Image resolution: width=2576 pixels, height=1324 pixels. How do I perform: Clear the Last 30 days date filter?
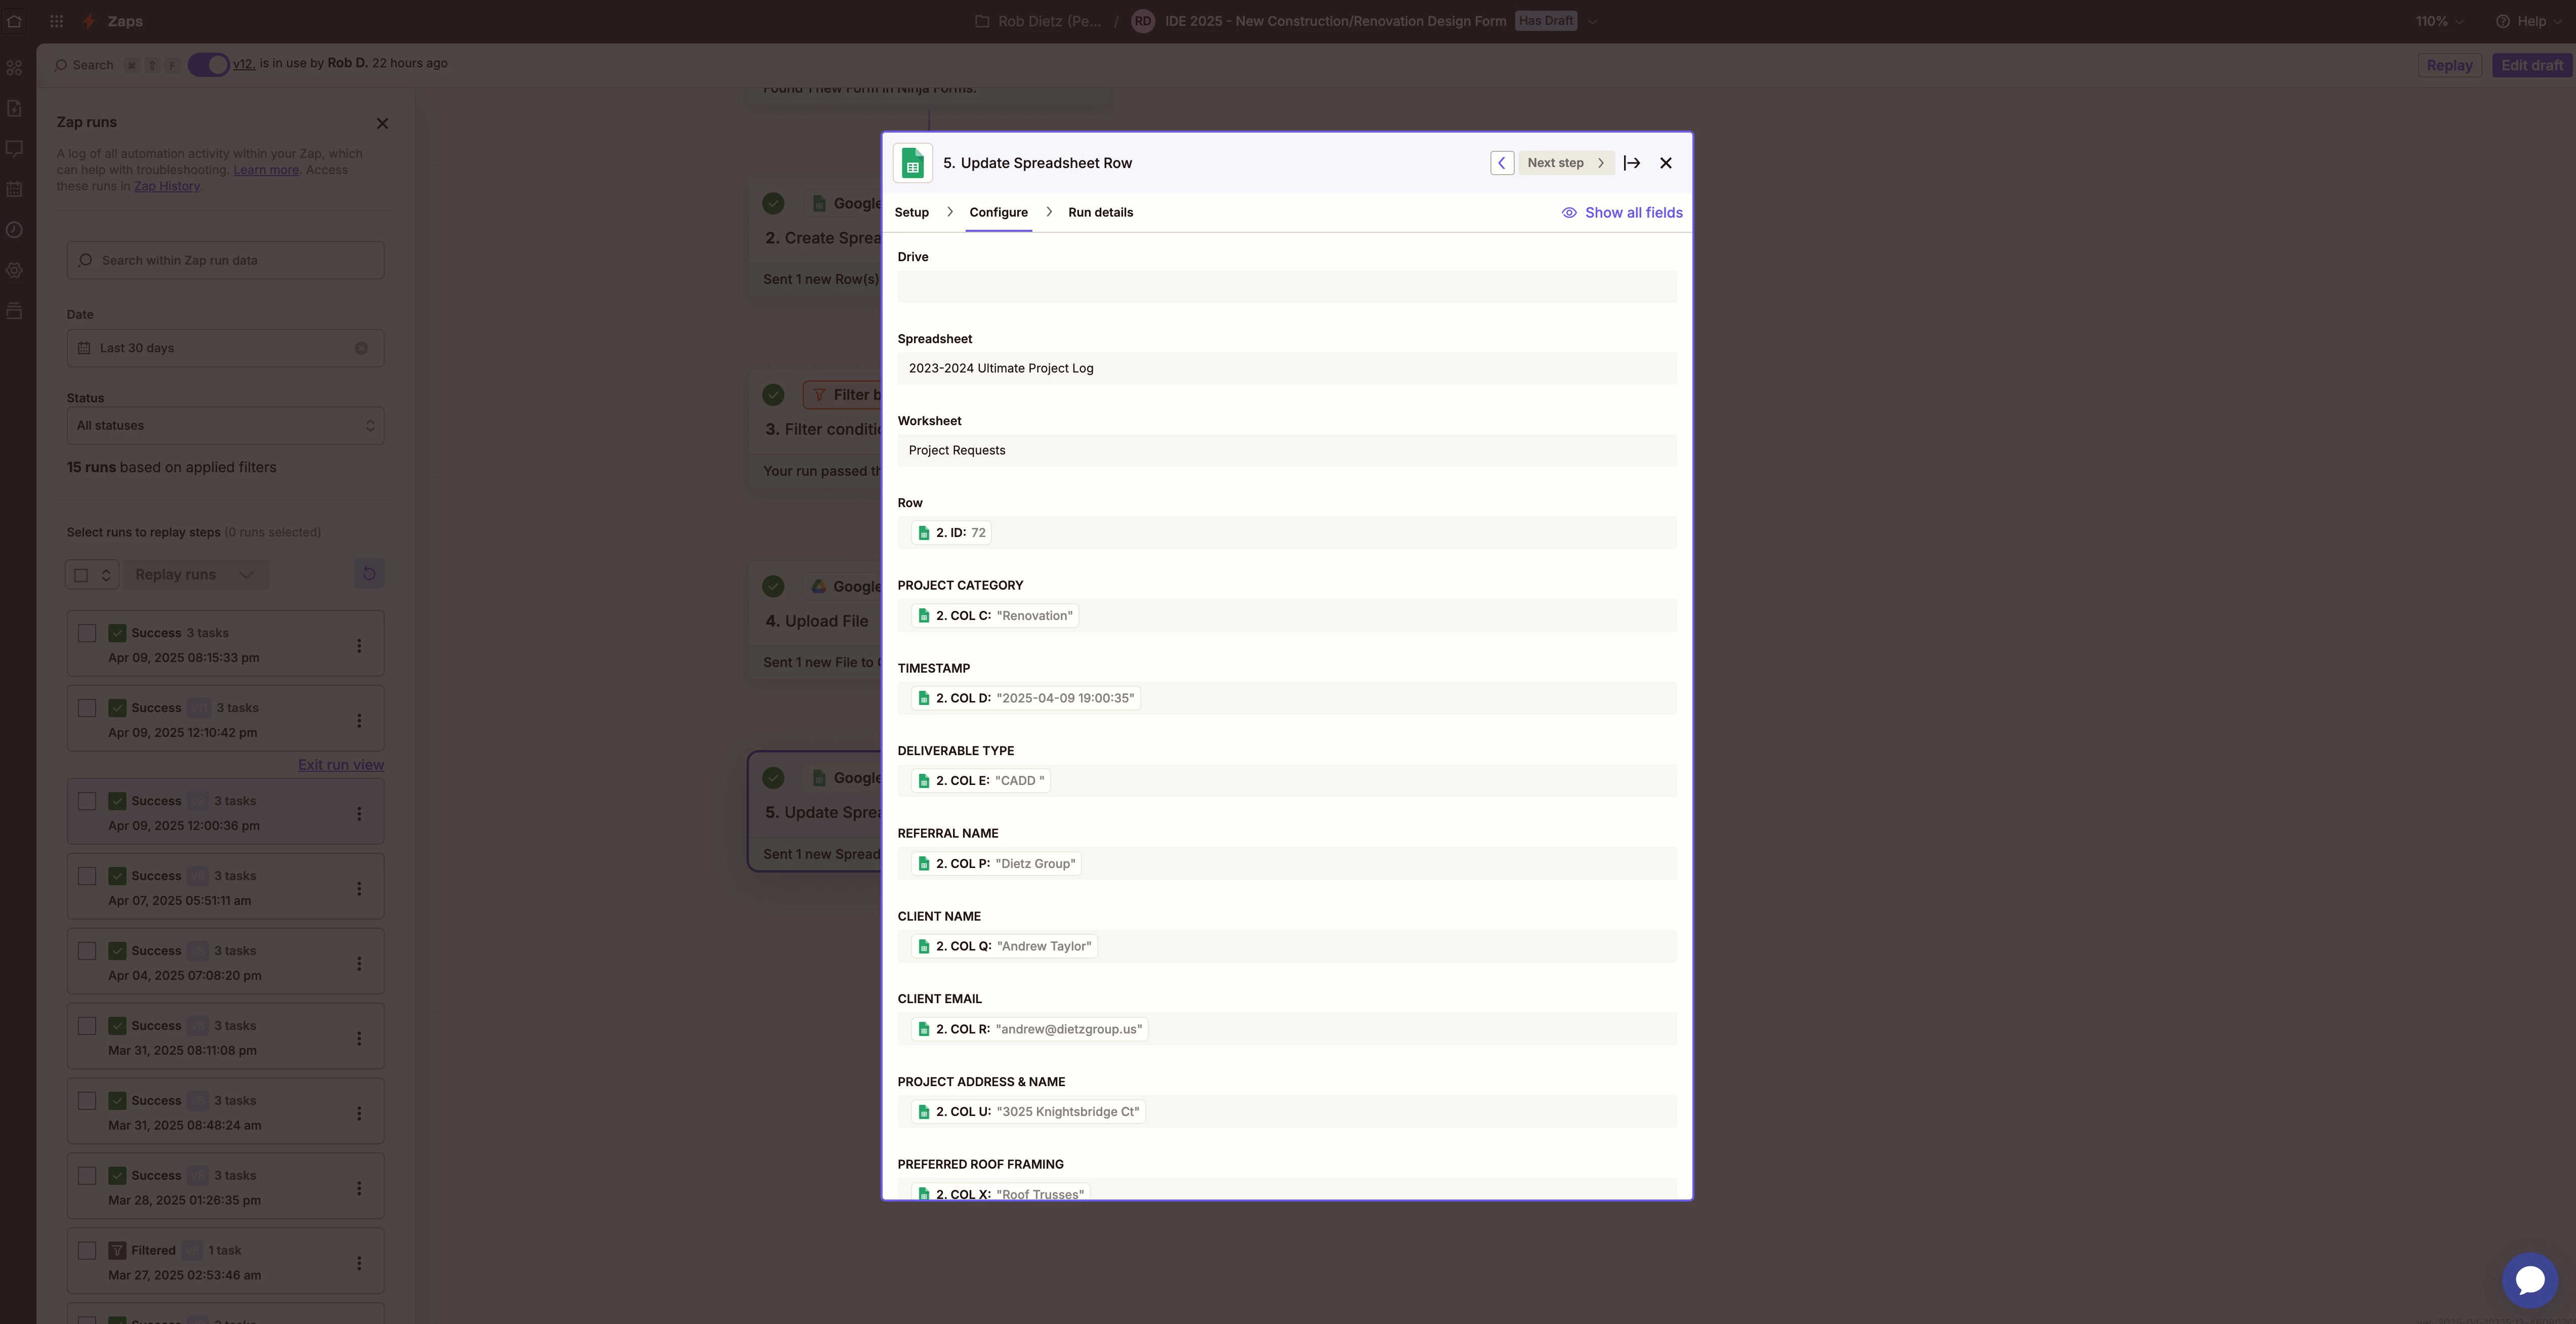click(361, 348)
